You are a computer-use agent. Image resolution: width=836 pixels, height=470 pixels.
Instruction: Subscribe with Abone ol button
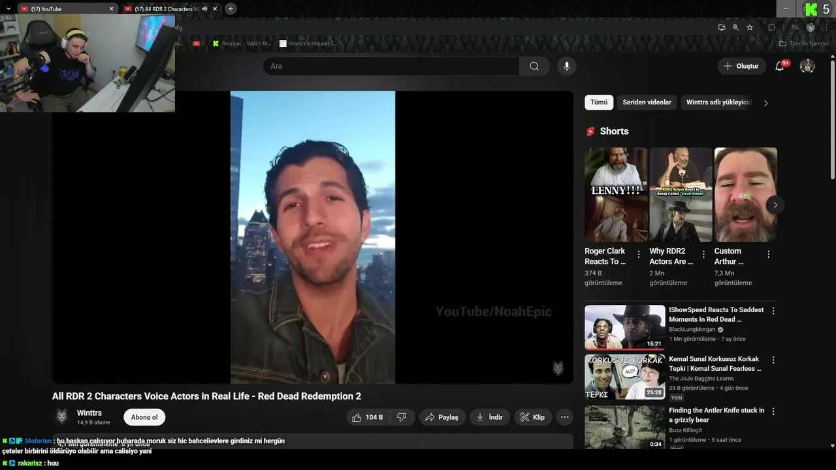tap(144, 417)
